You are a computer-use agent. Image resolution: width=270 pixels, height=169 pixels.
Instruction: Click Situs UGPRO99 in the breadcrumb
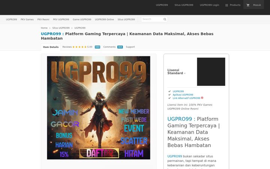[x=61, y=28]
